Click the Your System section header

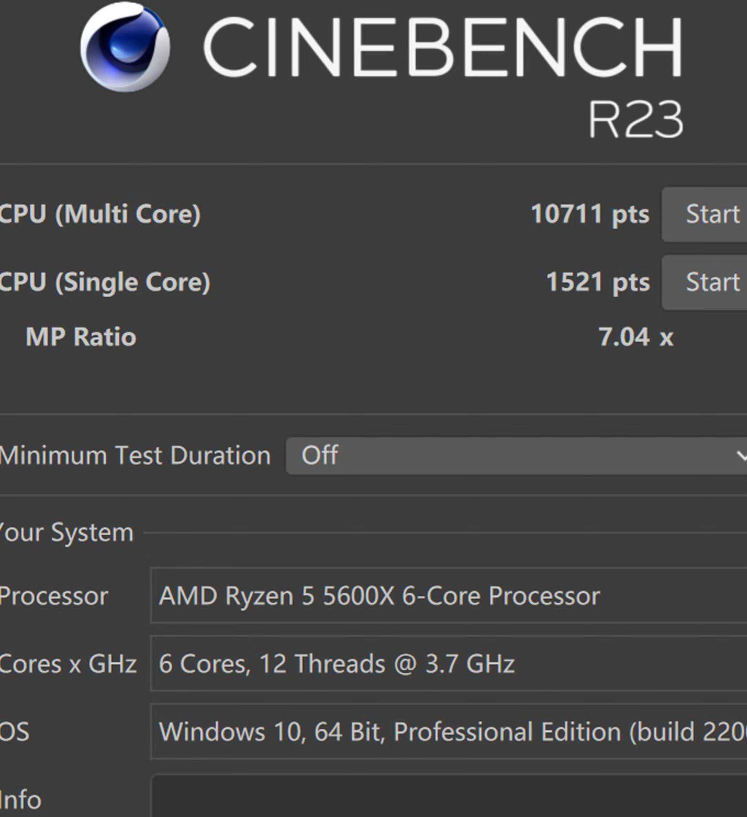(67, 532)
